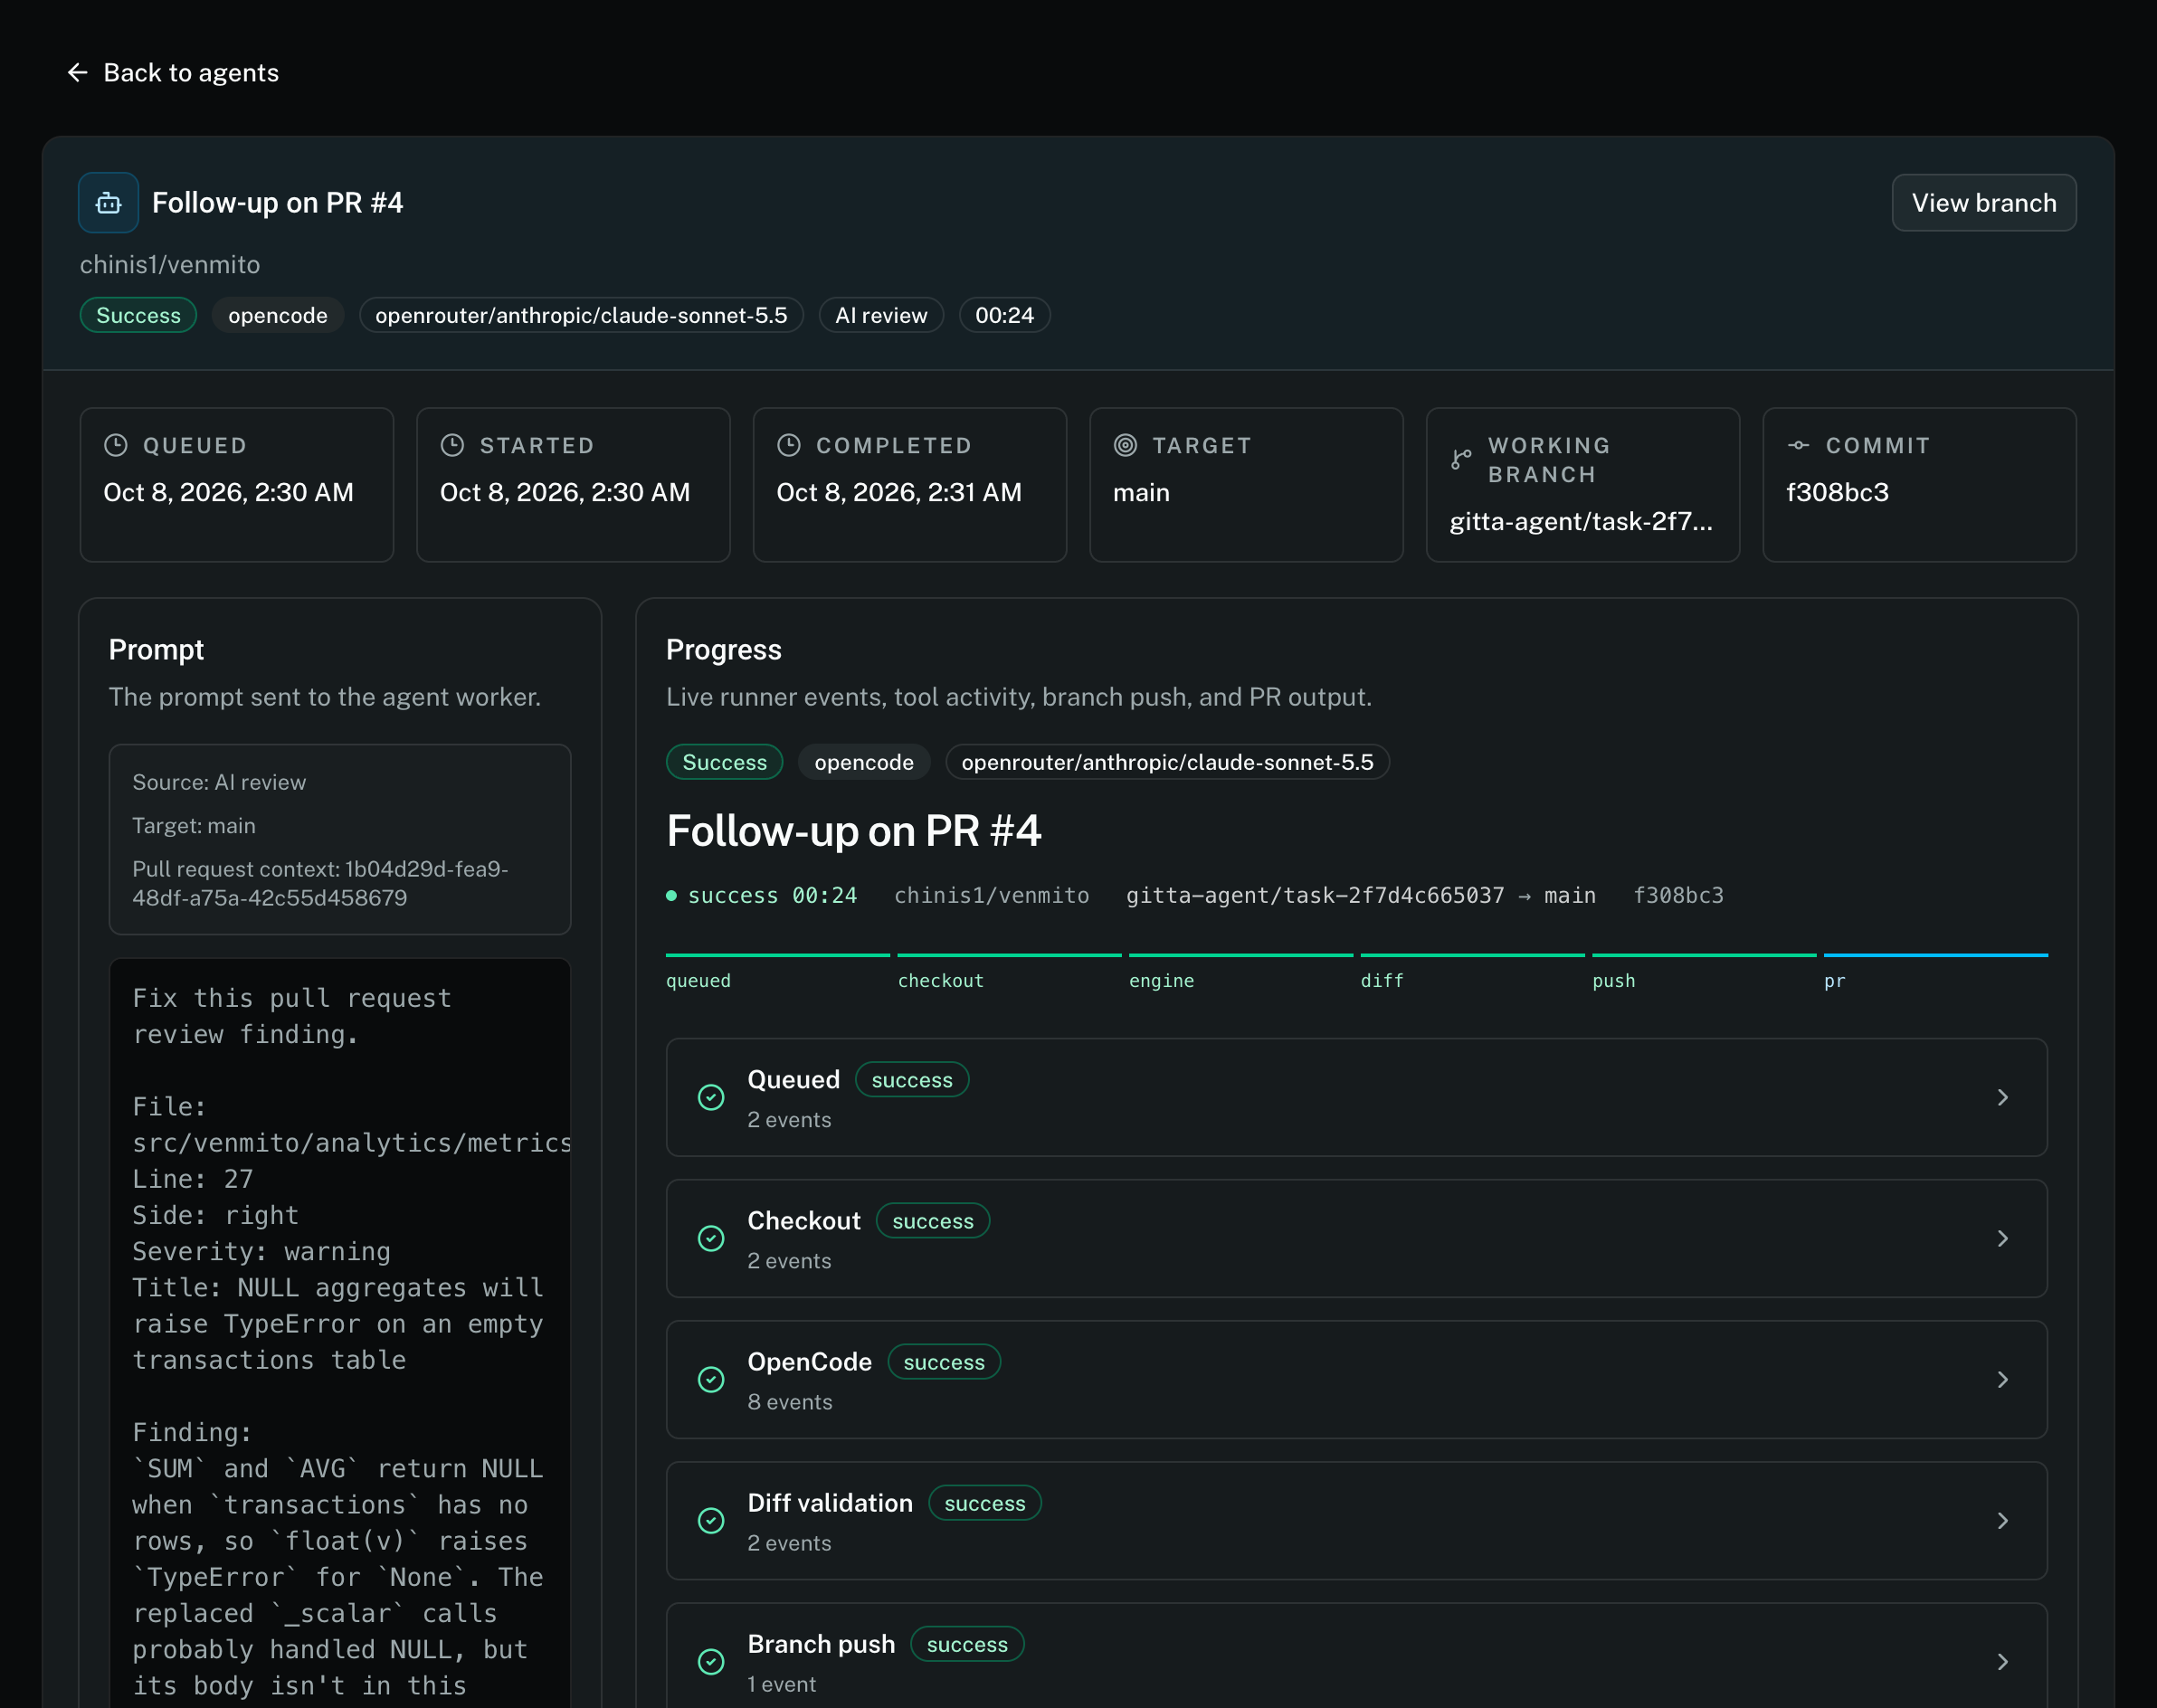Select the diff progress stage
Image resolution: width=2157 pixels, height=1708 pixels.
(1472, 972)
